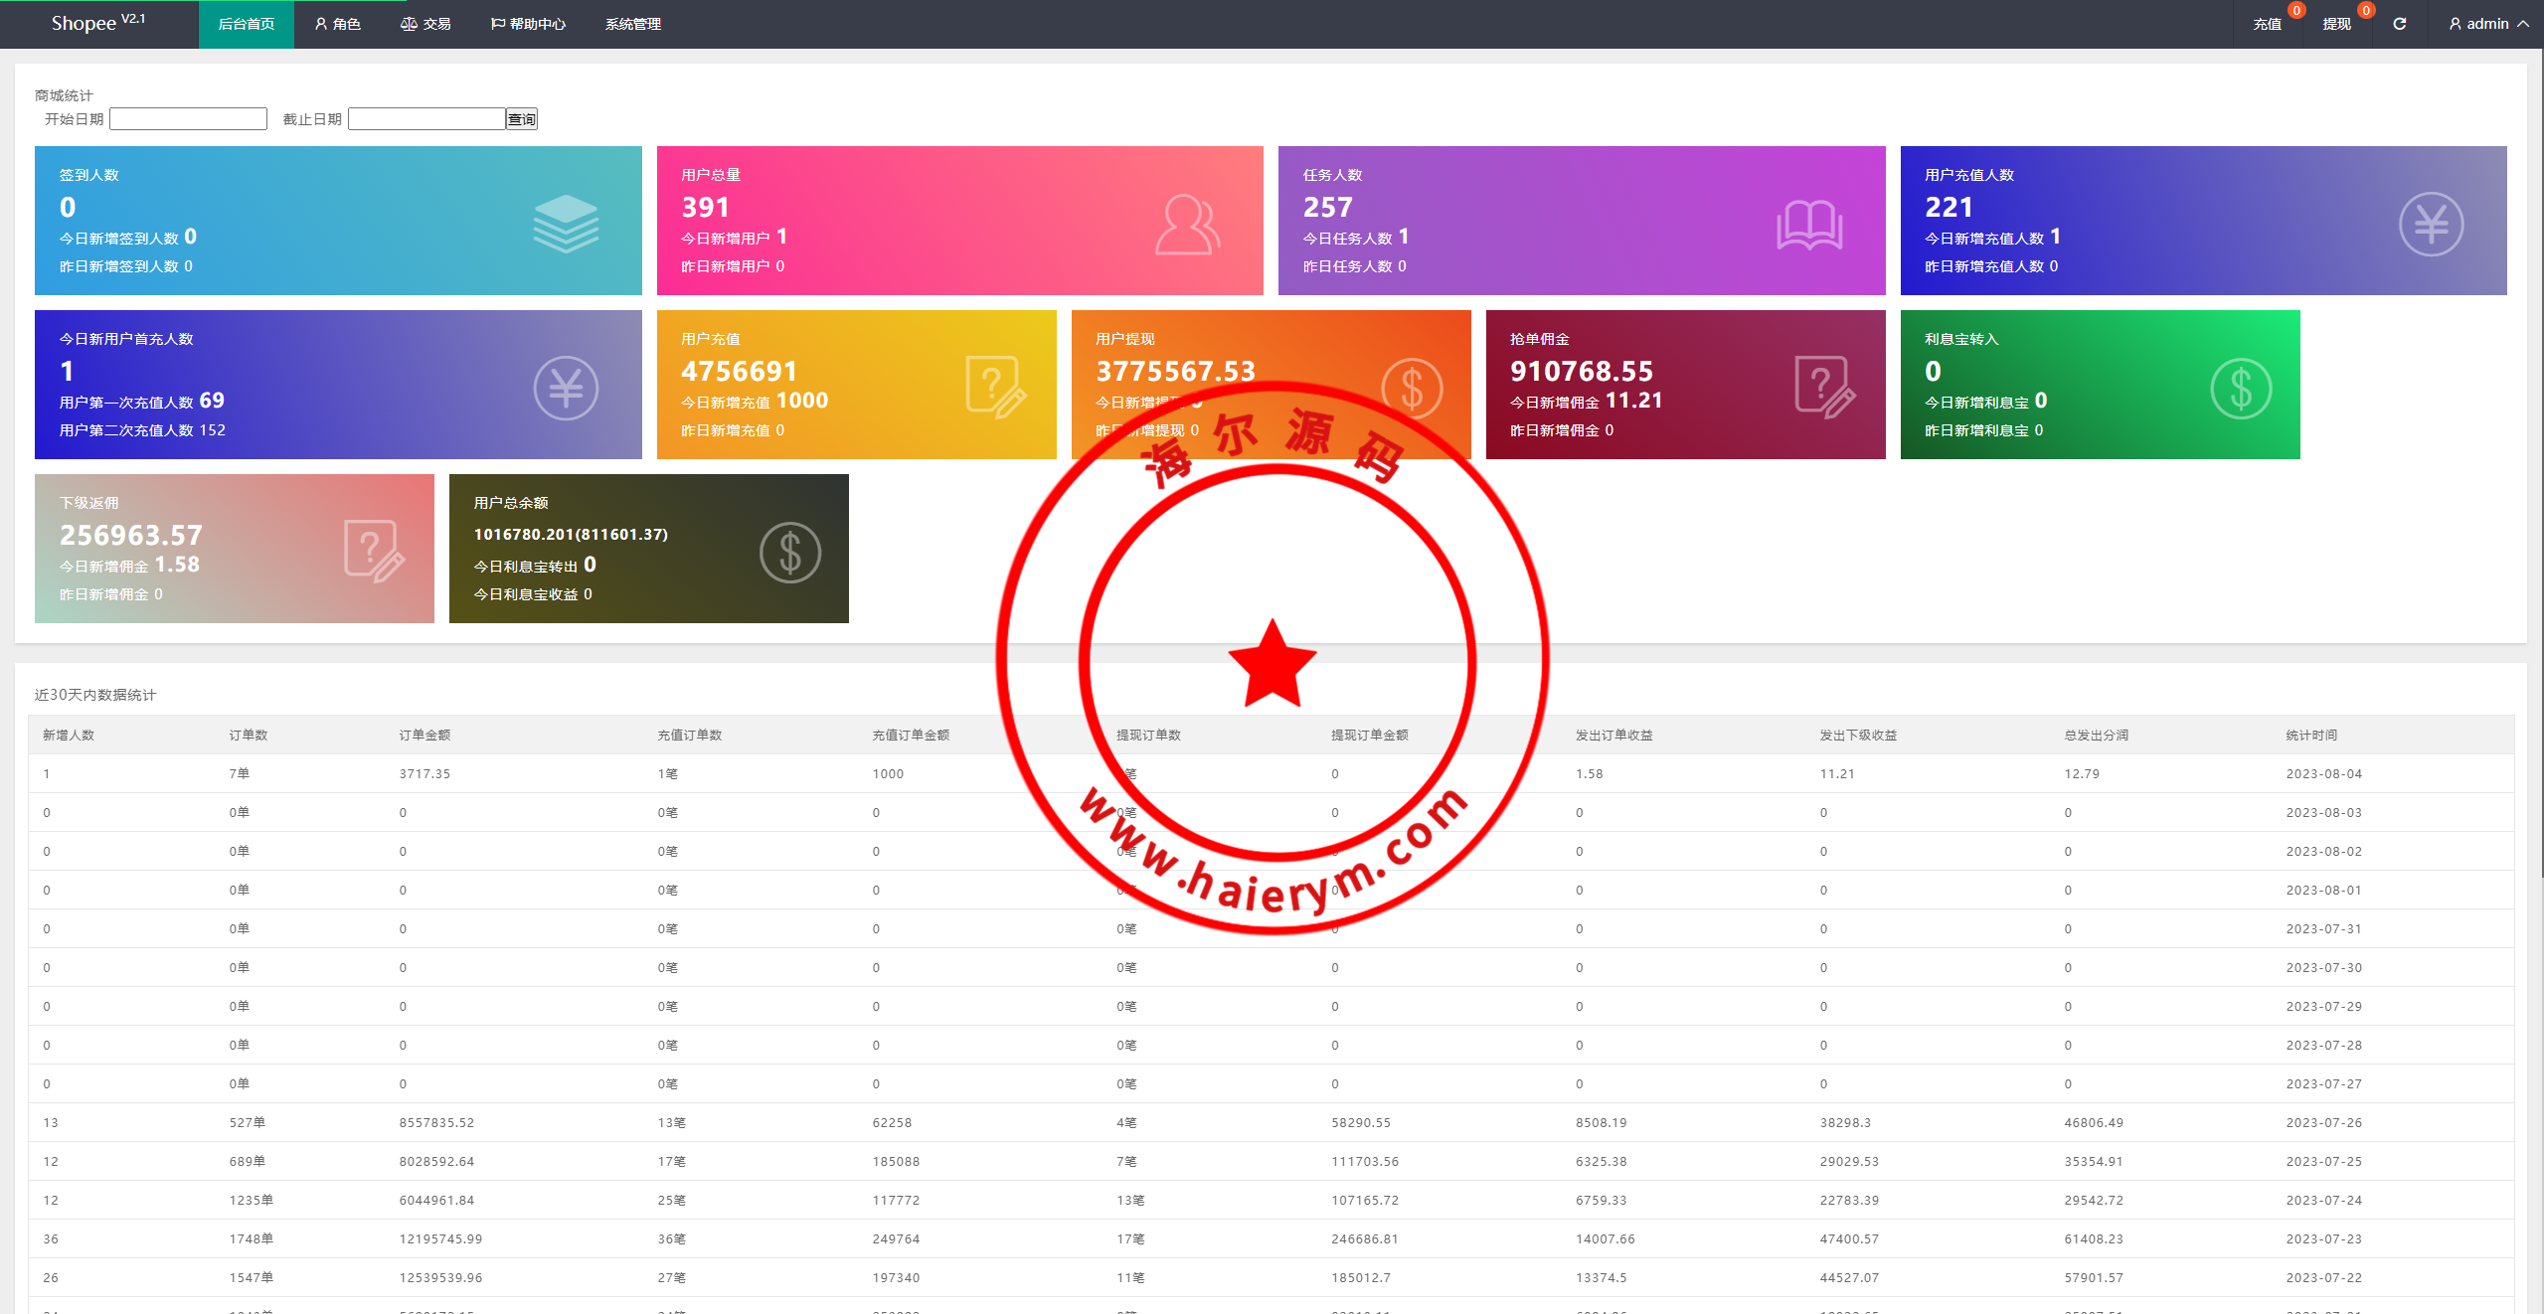Select the 后台首页 tab
Viewport: 2544px width, 1314px height.
pos(246,24)
